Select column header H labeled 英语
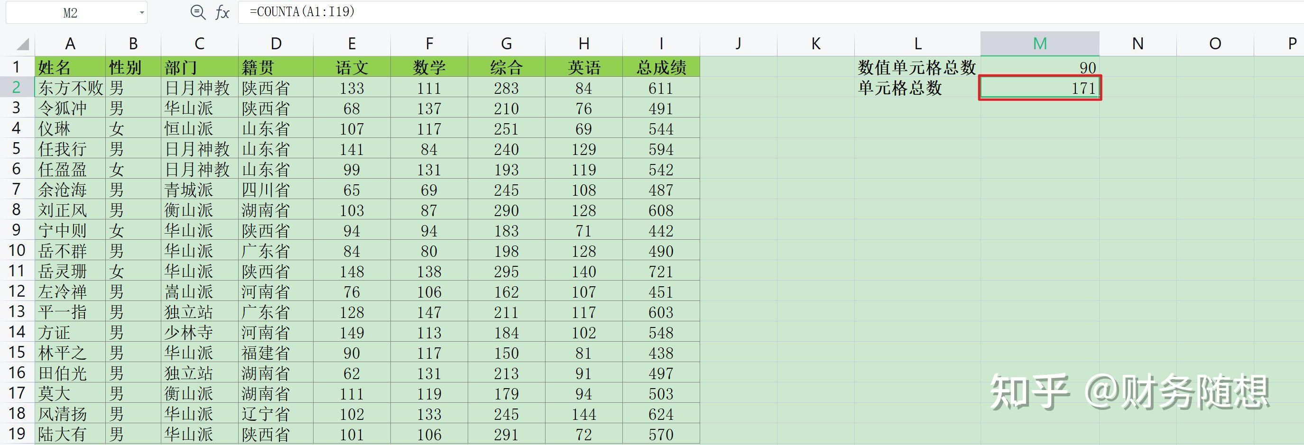This screenshot has width=1304, height=445. point(583,44)
